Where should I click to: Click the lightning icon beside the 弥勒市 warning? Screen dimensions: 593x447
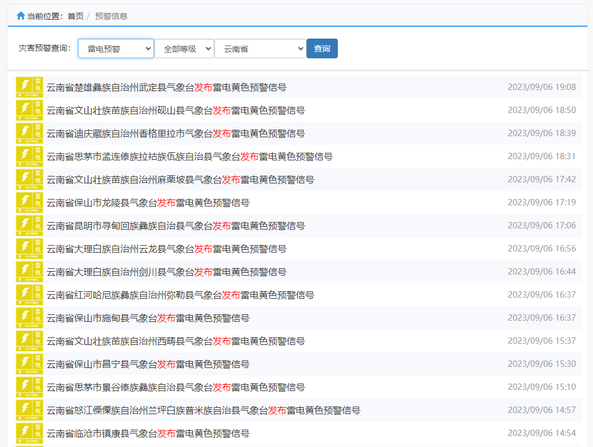[x=29, y=294]
